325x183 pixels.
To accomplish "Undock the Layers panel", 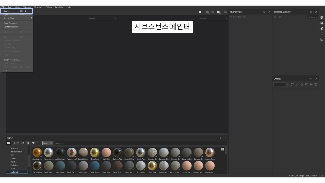I will (x=311, y=79).
